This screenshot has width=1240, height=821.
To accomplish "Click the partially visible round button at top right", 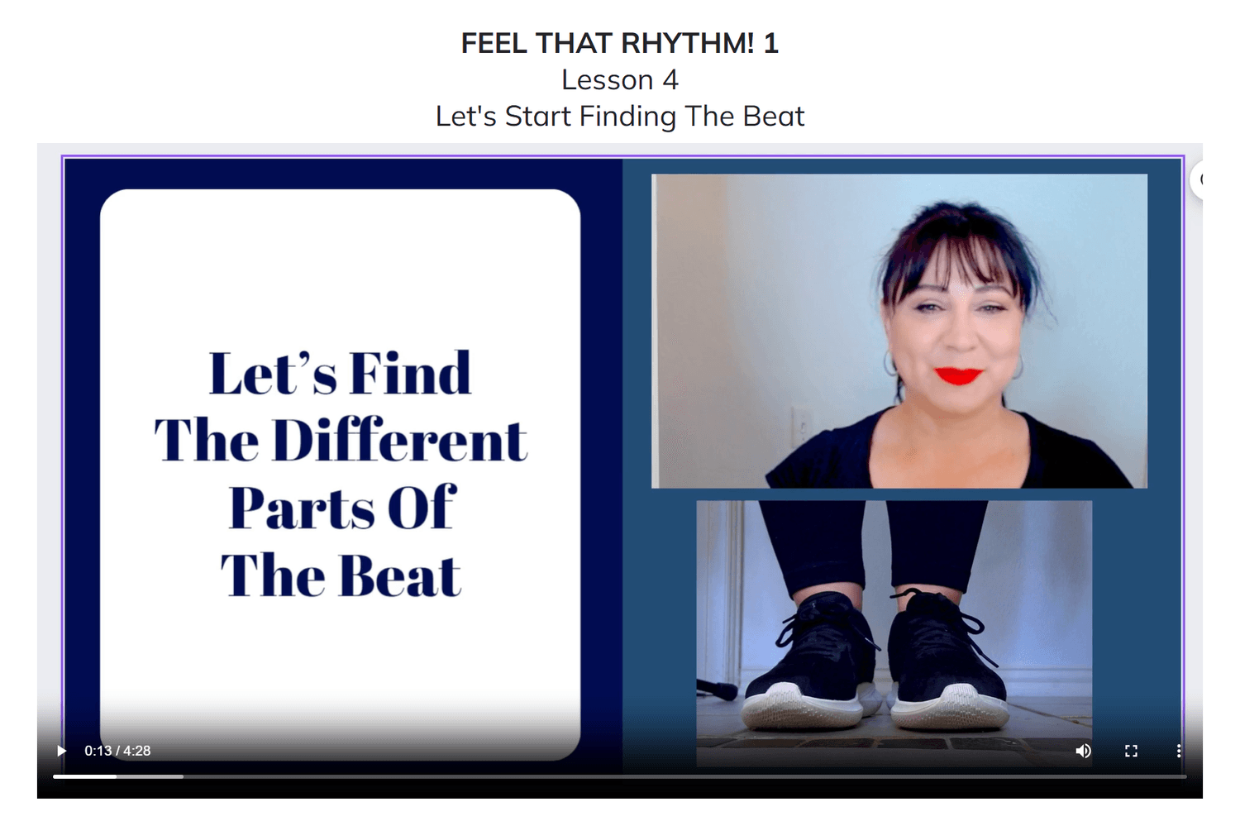I will [x=1196, y=179].
